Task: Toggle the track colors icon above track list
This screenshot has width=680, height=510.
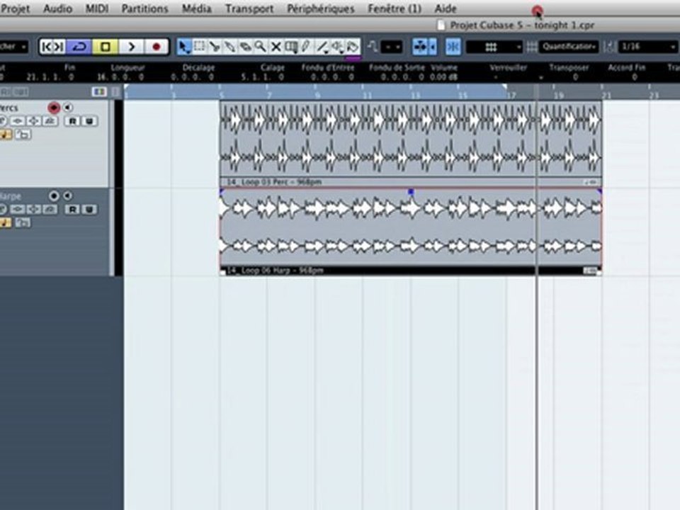Action: 99,91
